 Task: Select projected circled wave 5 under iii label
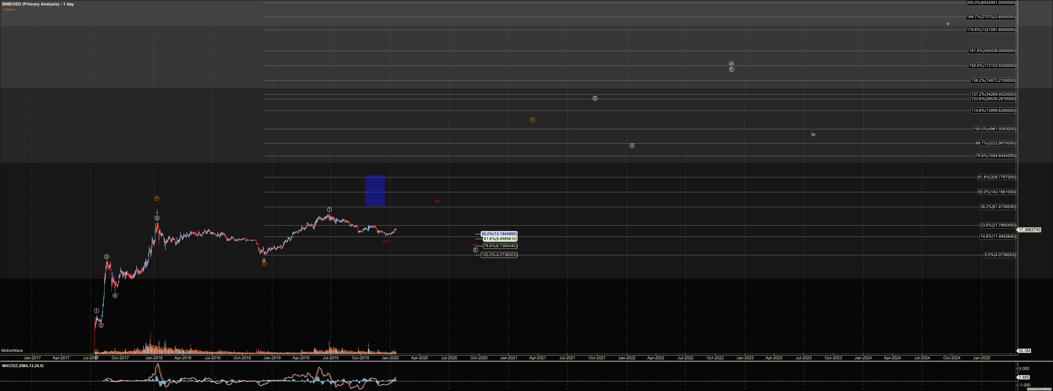[731, 69]
